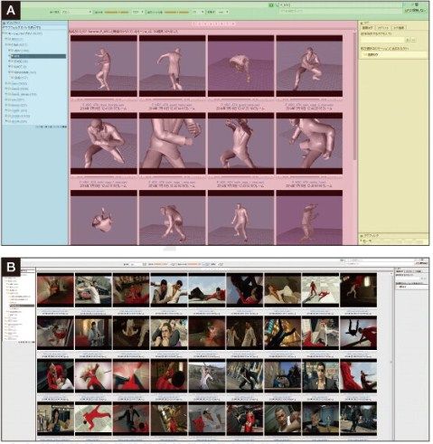
Task: Open the first dropdown in window A's green toolbar
Action: [76, 12]
